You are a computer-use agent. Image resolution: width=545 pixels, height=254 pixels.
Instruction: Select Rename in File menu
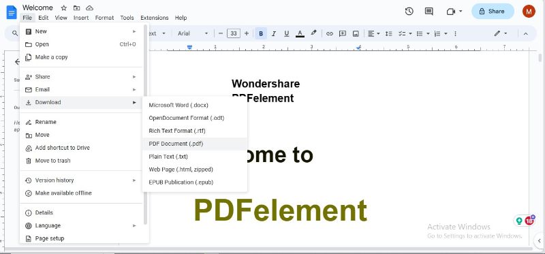tap(81, 122)
